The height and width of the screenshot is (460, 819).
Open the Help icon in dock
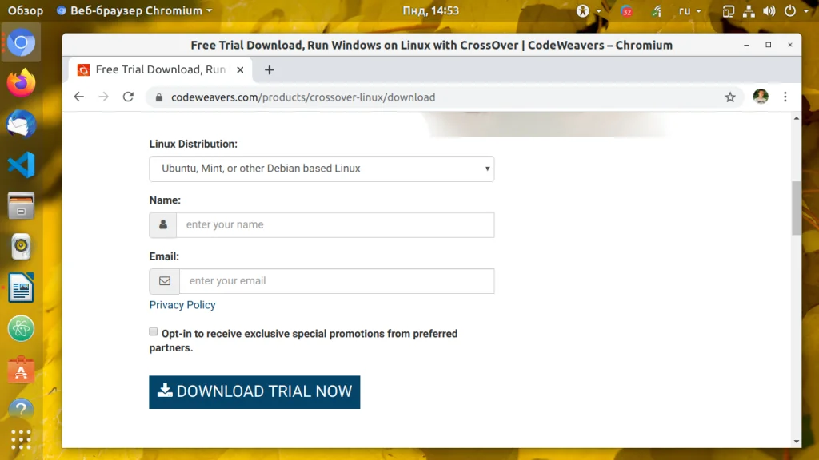point(21,410)
